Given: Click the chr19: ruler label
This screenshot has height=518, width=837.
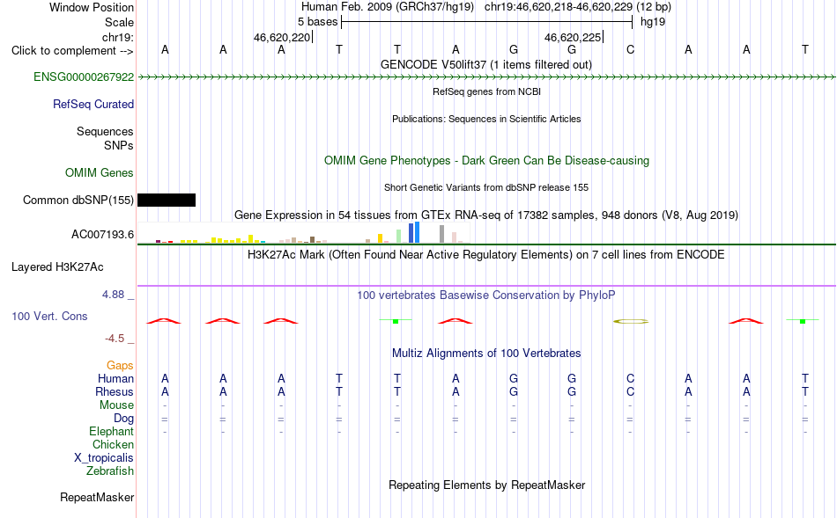Looking at the screenshot, I should [117, 37].
